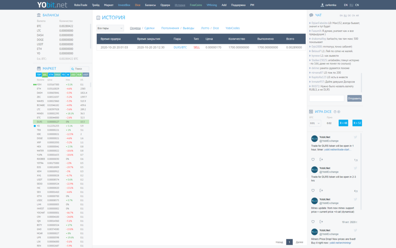This screenshot has height=248, width=396.
Task: Click the YObit.net logo
Action: pos(52,5)
